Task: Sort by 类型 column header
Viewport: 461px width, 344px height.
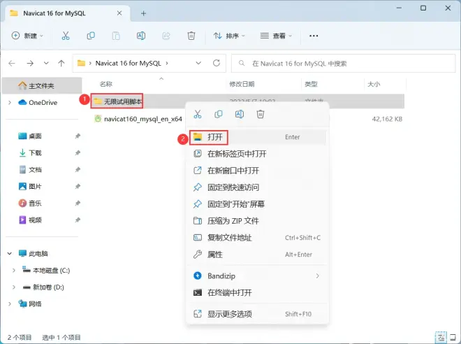Action: 311,84
